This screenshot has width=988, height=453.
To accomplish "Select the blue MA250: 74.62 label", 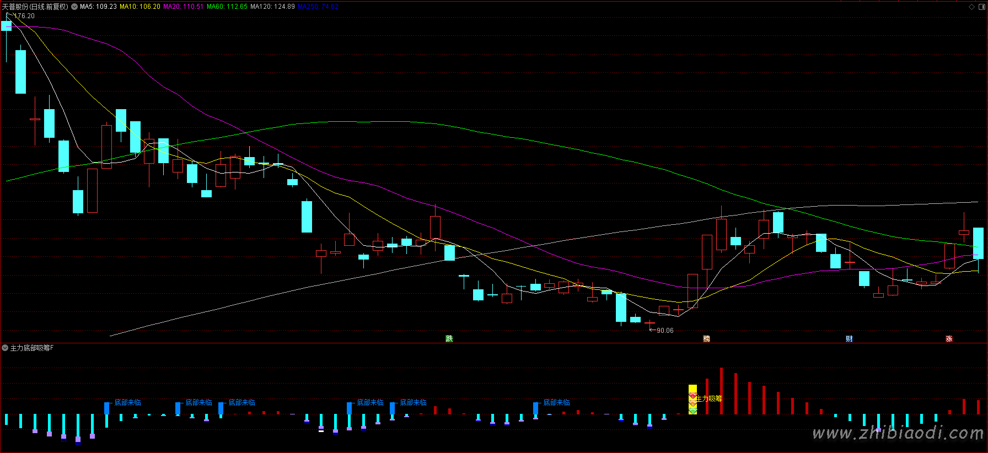I will click(x=318, y=7).
